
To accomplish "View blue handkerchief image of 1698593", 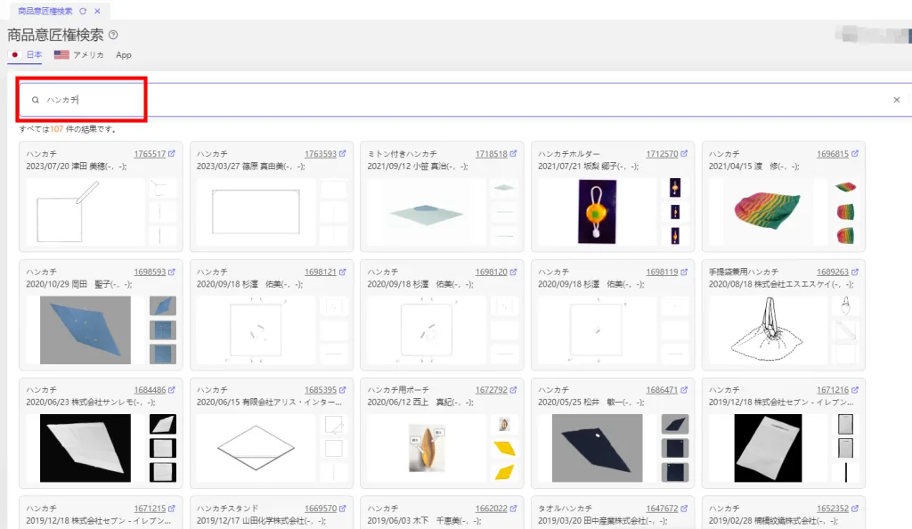I will 85,330.
